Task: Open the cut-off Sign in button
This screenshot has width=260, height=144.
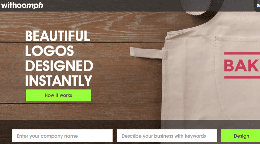Action: point(257,5)
